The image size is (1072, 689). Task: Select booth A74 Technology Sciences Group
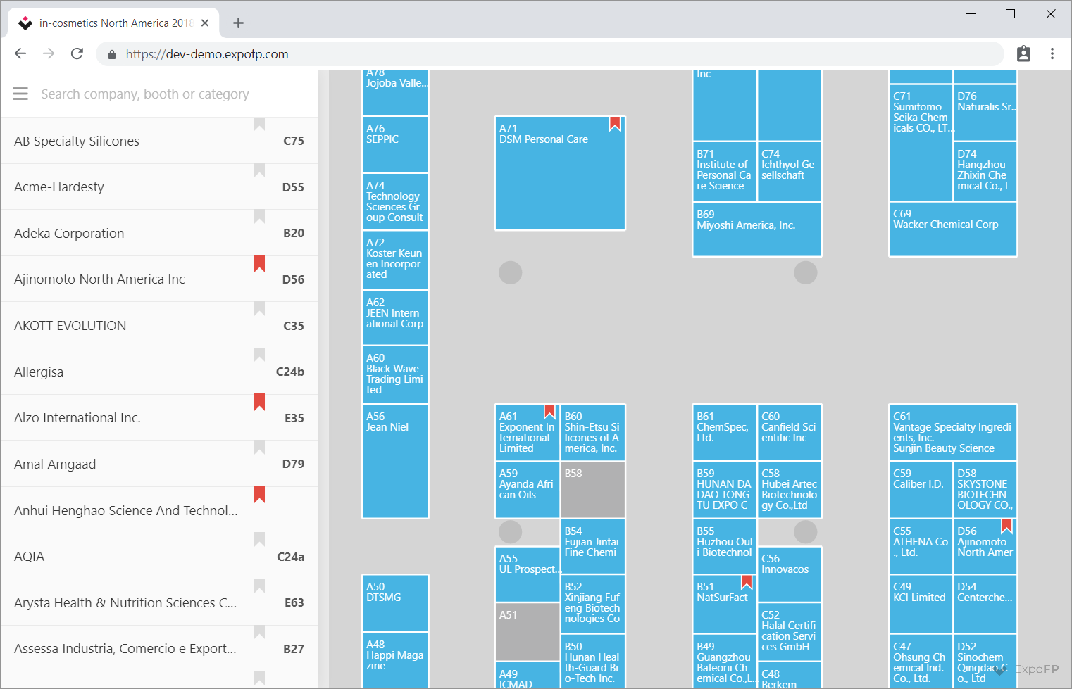coord(395,201)
